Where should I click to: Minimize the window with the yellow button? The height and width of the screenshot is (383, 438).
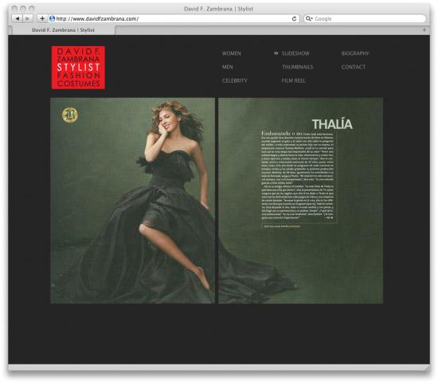tap(23, 9)
